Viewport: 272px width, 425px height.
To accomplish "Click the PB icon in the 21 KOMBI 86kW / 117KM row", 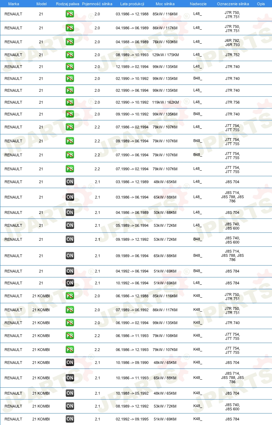I will tap(70, 310).
